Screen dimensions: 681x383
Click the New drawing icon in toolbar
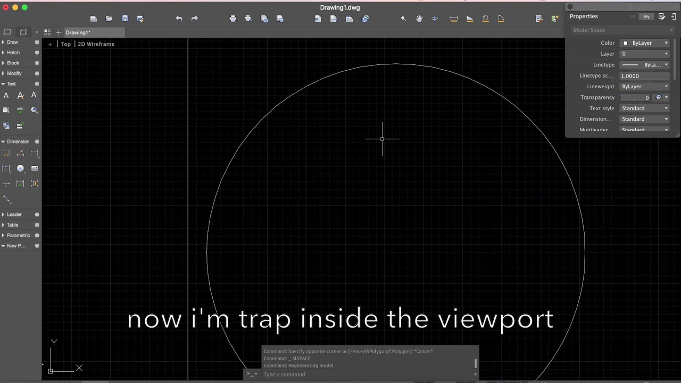pyautogui.click(x=94, y=19)
